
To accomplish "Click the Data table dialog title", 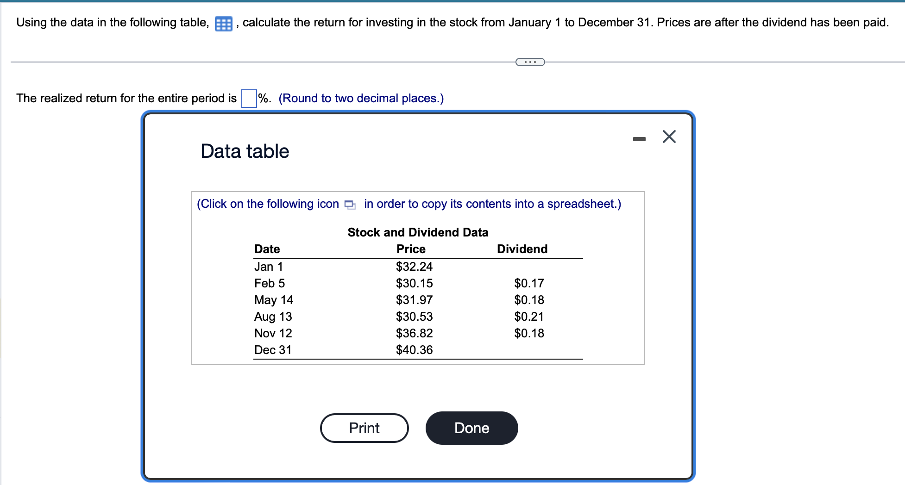I will pyautogui.click(x=244, y=151).
